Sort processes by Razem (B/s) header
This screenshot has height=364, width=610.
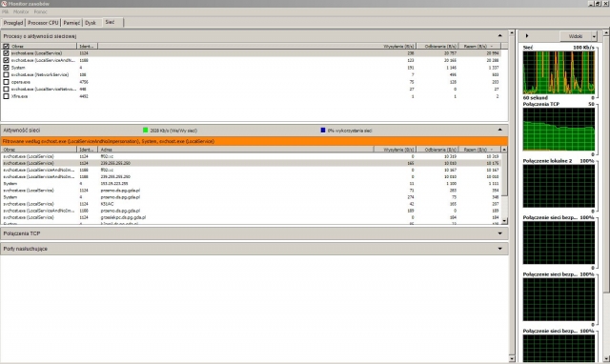pyautogui.click(x=479, y=47)
